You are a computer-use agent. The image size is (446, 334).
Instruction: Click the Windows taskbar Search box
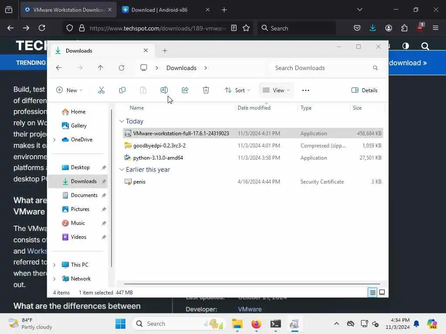(179, 324)
